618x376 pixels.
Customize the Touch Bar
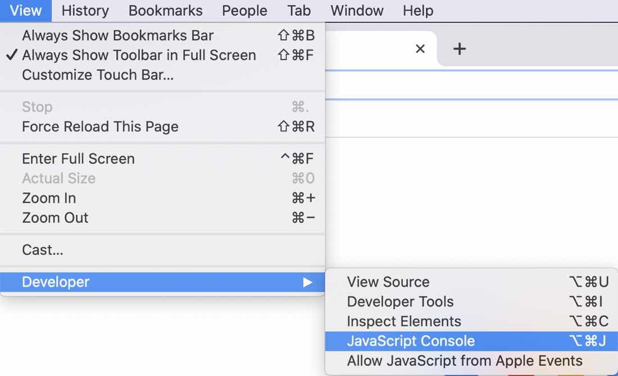tap(99, 75)
